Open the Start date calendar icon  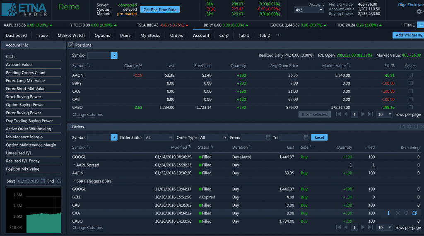(x=43, y=181)
